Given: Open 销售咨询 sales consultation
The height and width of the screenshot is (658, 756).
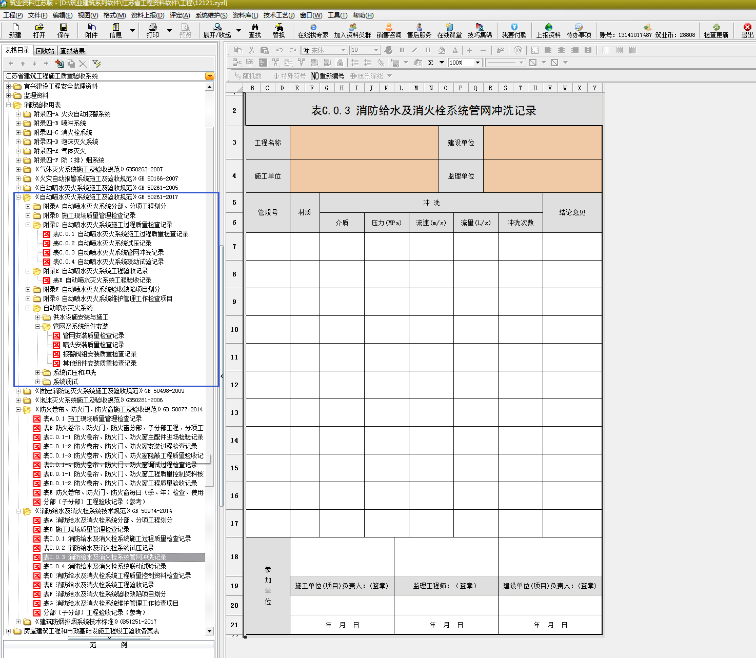Looking at the screenshot, I should point(389,31).
